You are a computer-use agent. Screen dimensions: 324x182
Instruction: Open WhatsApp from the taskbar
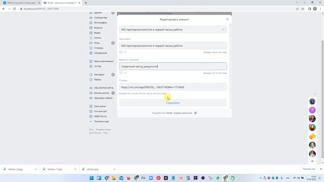pos(218,178)
